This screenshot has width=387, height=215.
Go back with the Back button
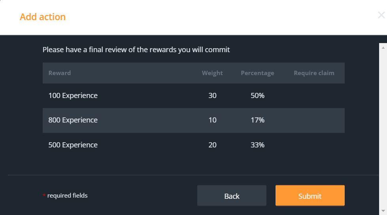[x=232, y=196]
